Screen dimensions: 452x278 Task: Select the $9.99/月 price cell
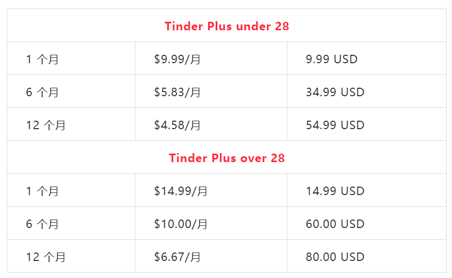177,59
